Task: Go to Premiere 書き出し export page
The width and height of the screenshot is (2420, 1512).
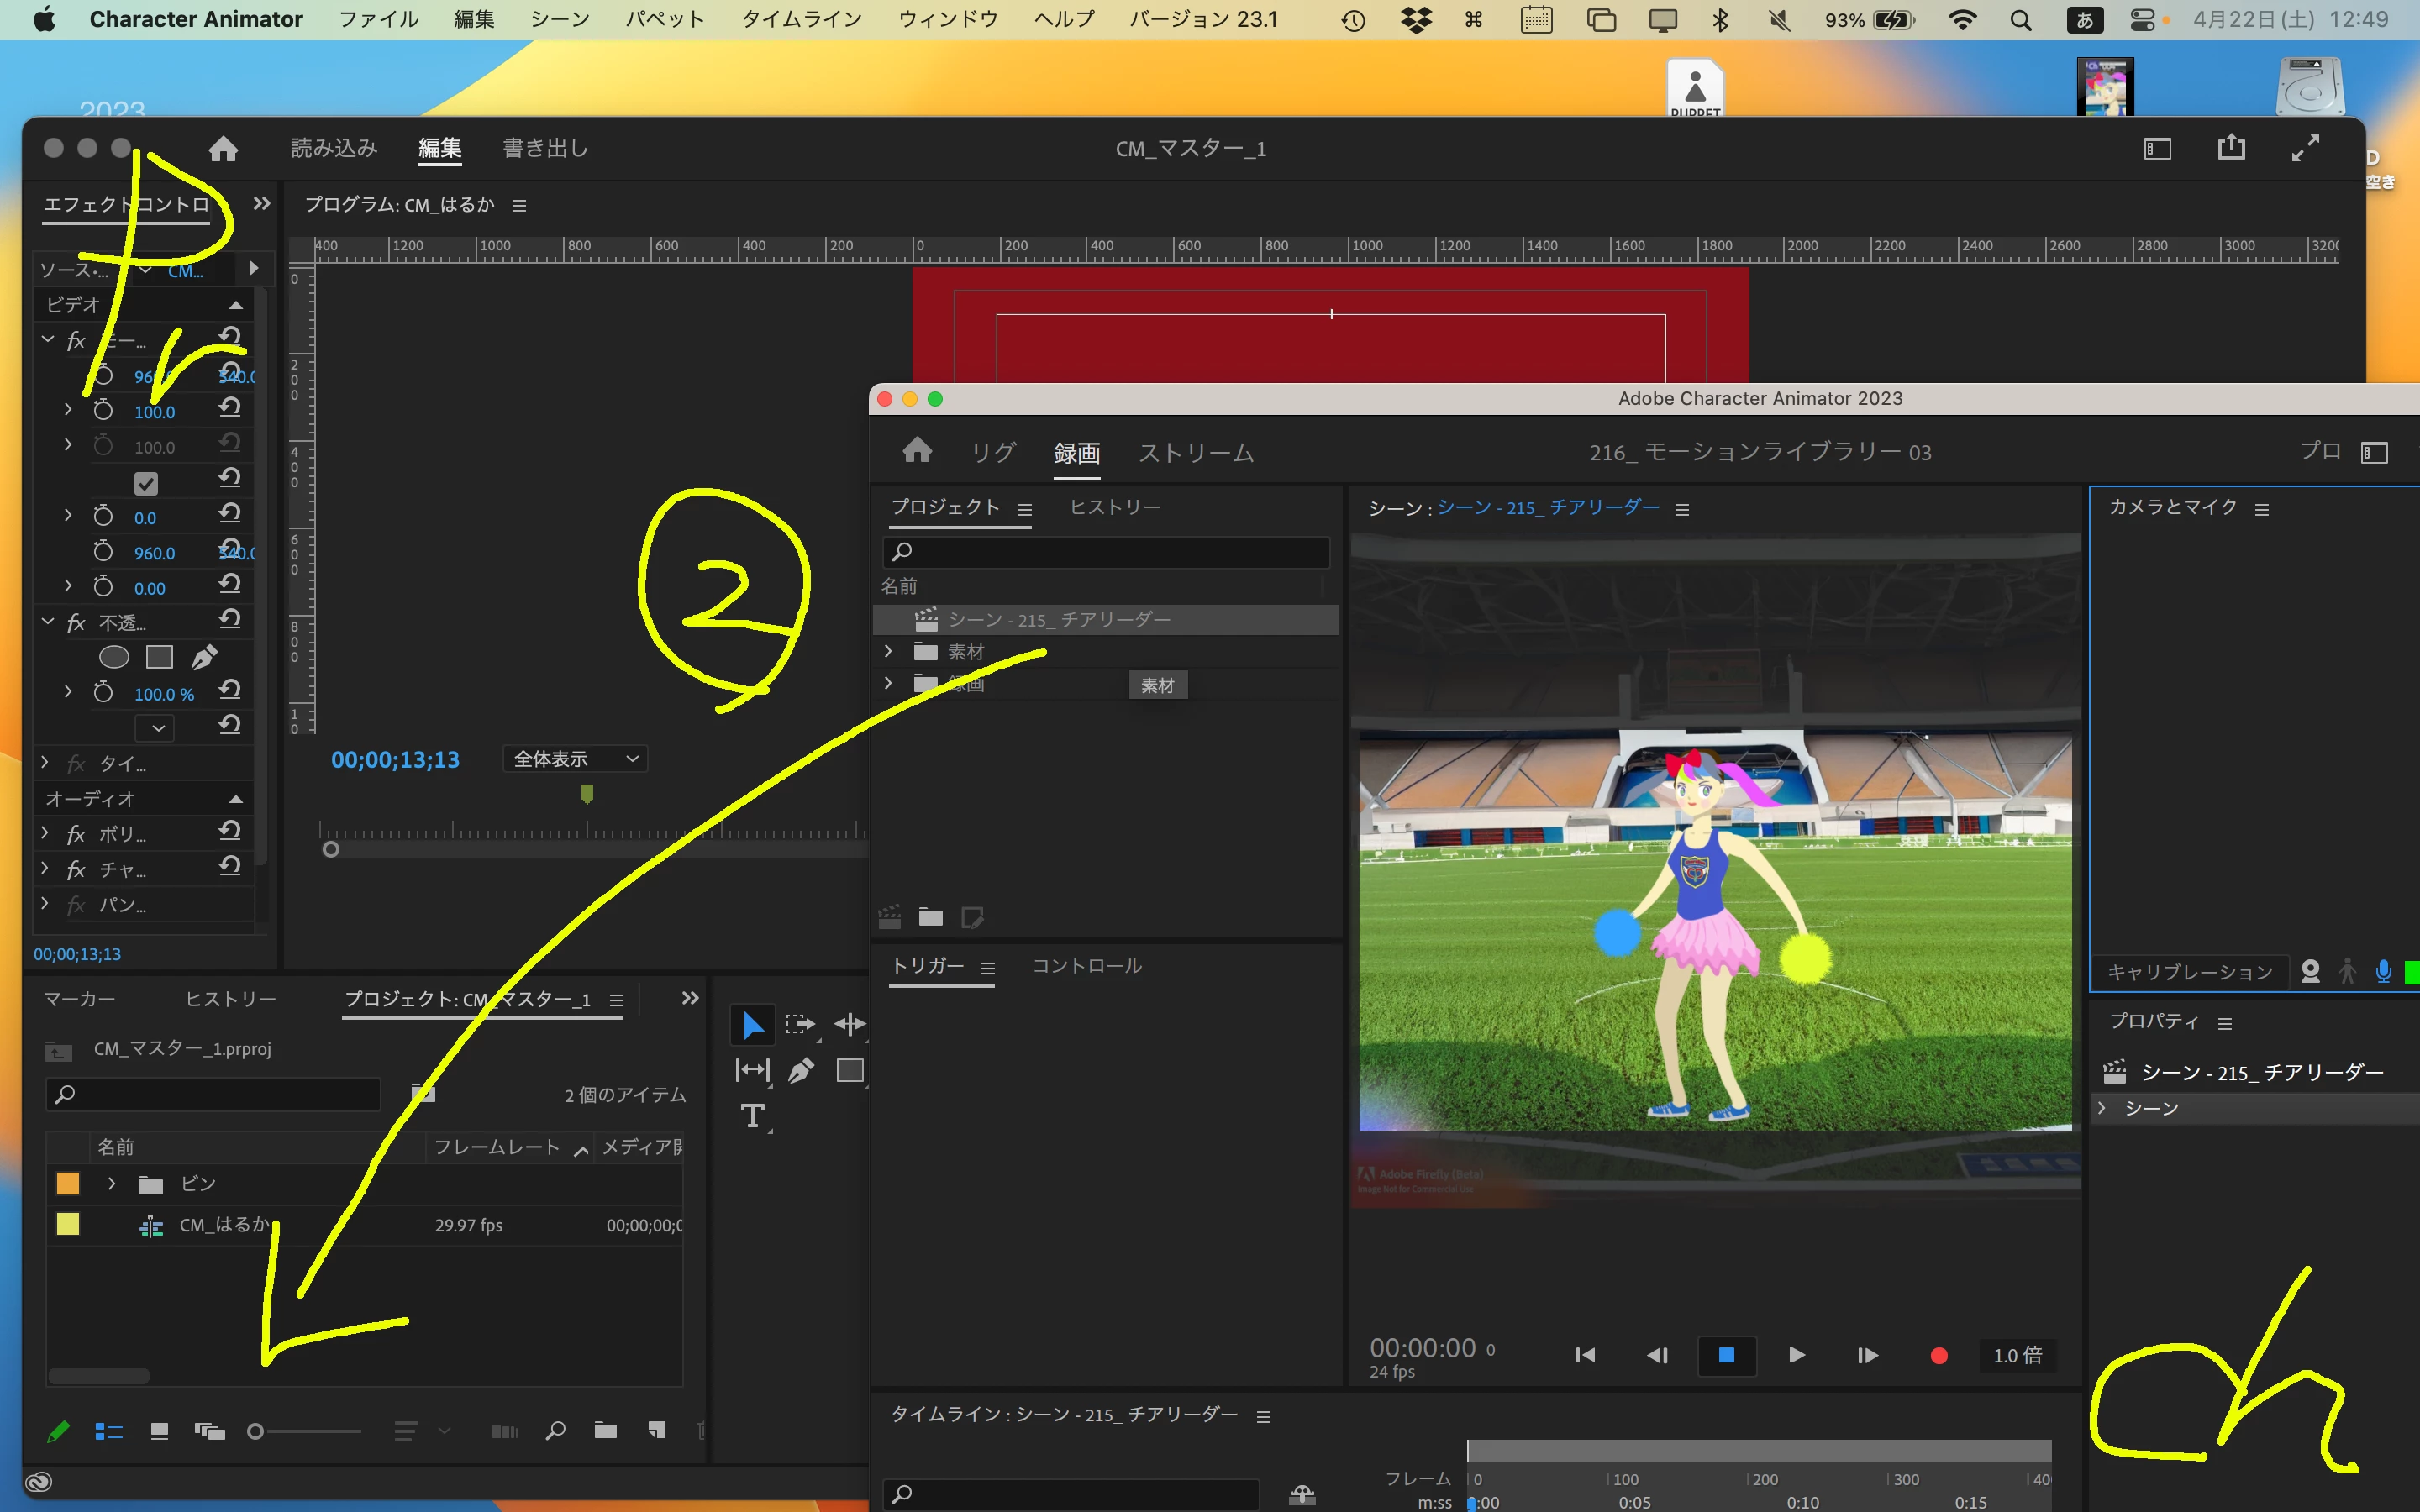Action: click(545, 148)
